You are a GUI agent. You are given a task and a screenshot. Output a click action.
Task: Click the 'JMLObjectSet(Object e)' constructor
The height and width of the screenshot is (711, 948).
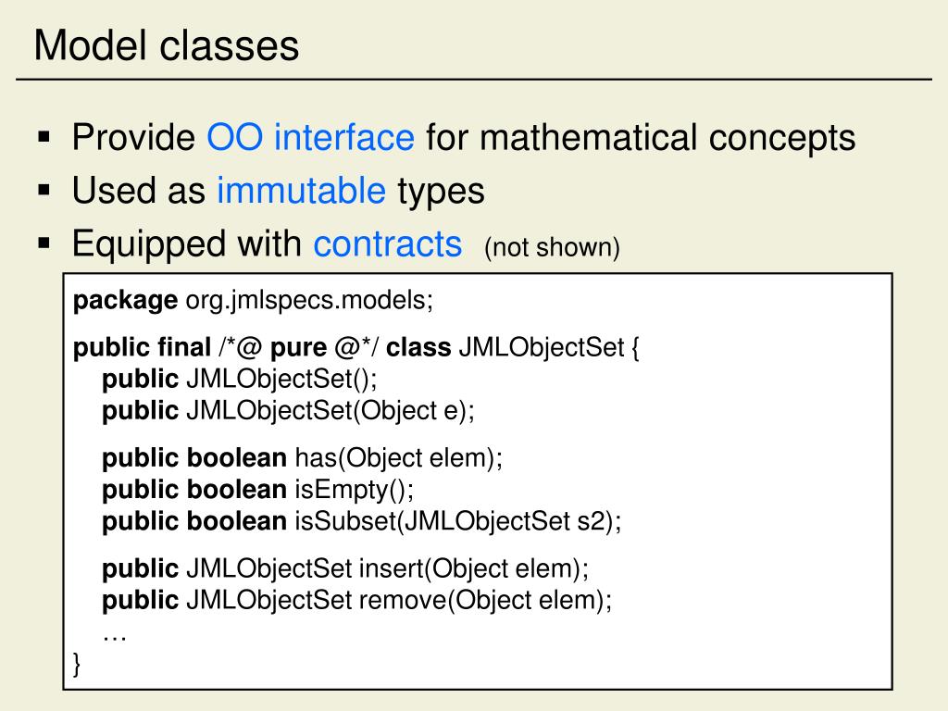pyautogui.click(x=331, y=411)
